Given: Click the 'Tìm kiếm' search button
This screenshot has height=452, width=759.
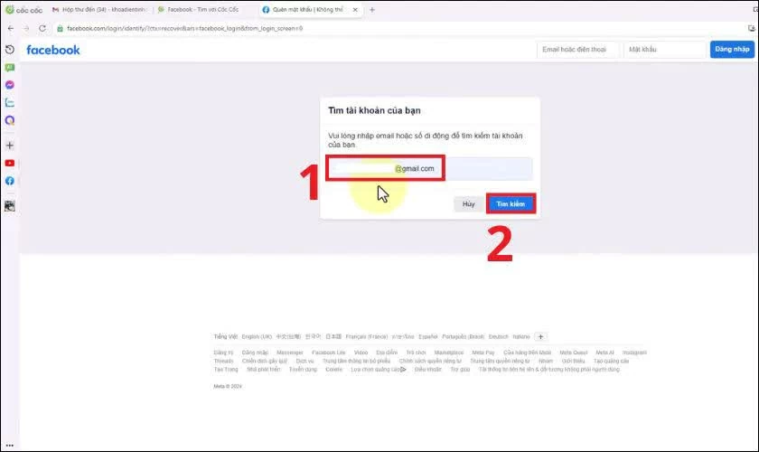Looking at the screenshot, I should click(511, 204).
